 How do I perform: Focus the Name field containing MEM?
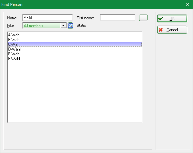coord(47,18)
